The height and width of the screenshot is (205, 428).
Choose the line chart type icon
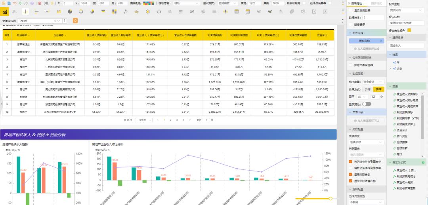point(48,12)
